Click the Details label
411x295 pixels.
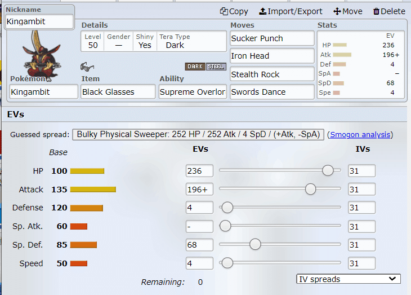(x=95, y=25)
